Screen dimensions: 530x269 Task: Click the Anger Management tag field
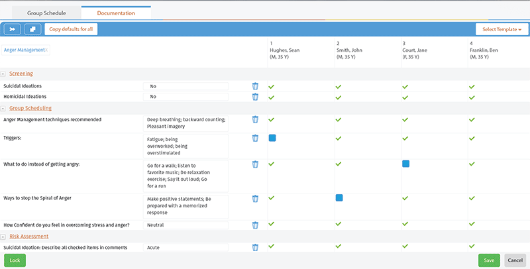coord(26,50)
